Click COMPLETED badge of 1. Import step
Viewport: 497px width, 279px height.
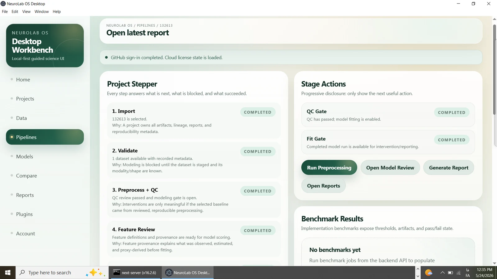(x=258, y=112)
